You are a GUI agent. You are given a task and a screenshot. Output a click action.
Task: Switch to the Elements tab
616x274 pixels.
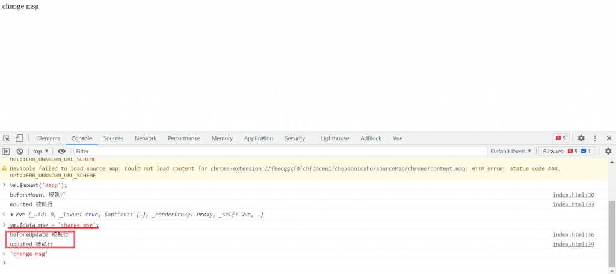click(49, 138)
